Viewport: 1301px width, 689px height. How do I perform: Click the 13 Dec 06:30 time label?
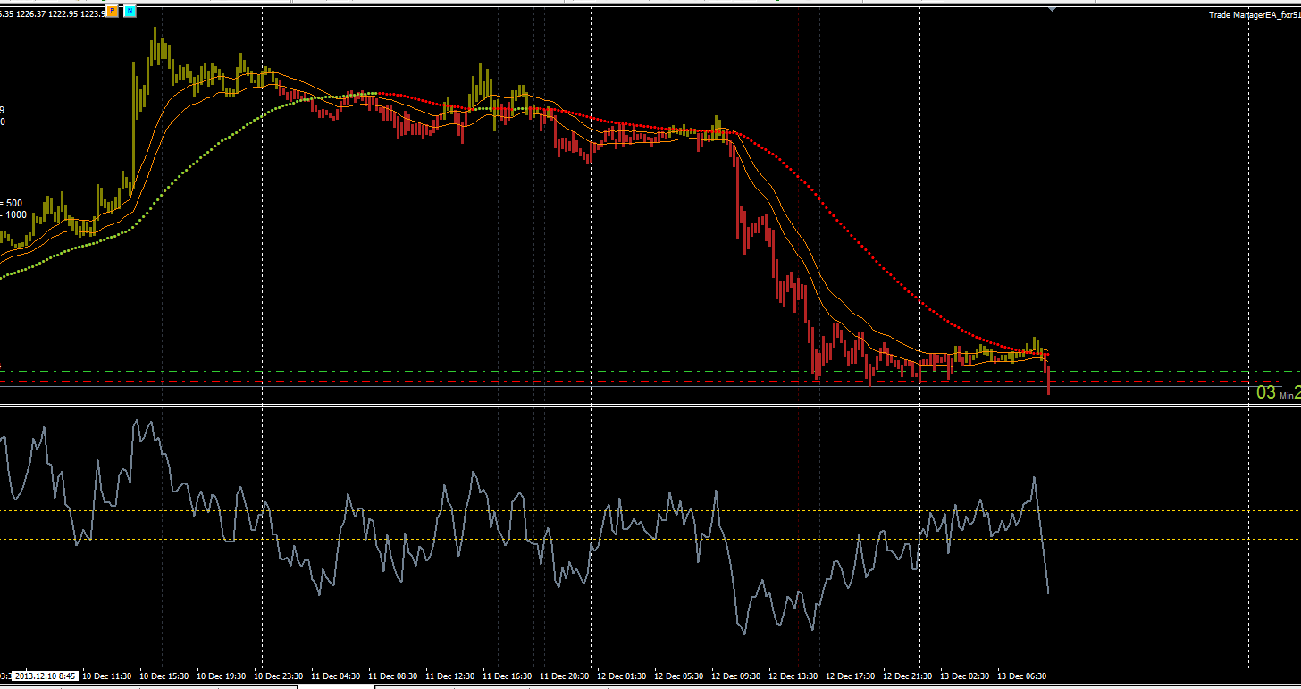[x=1022, y=676]
